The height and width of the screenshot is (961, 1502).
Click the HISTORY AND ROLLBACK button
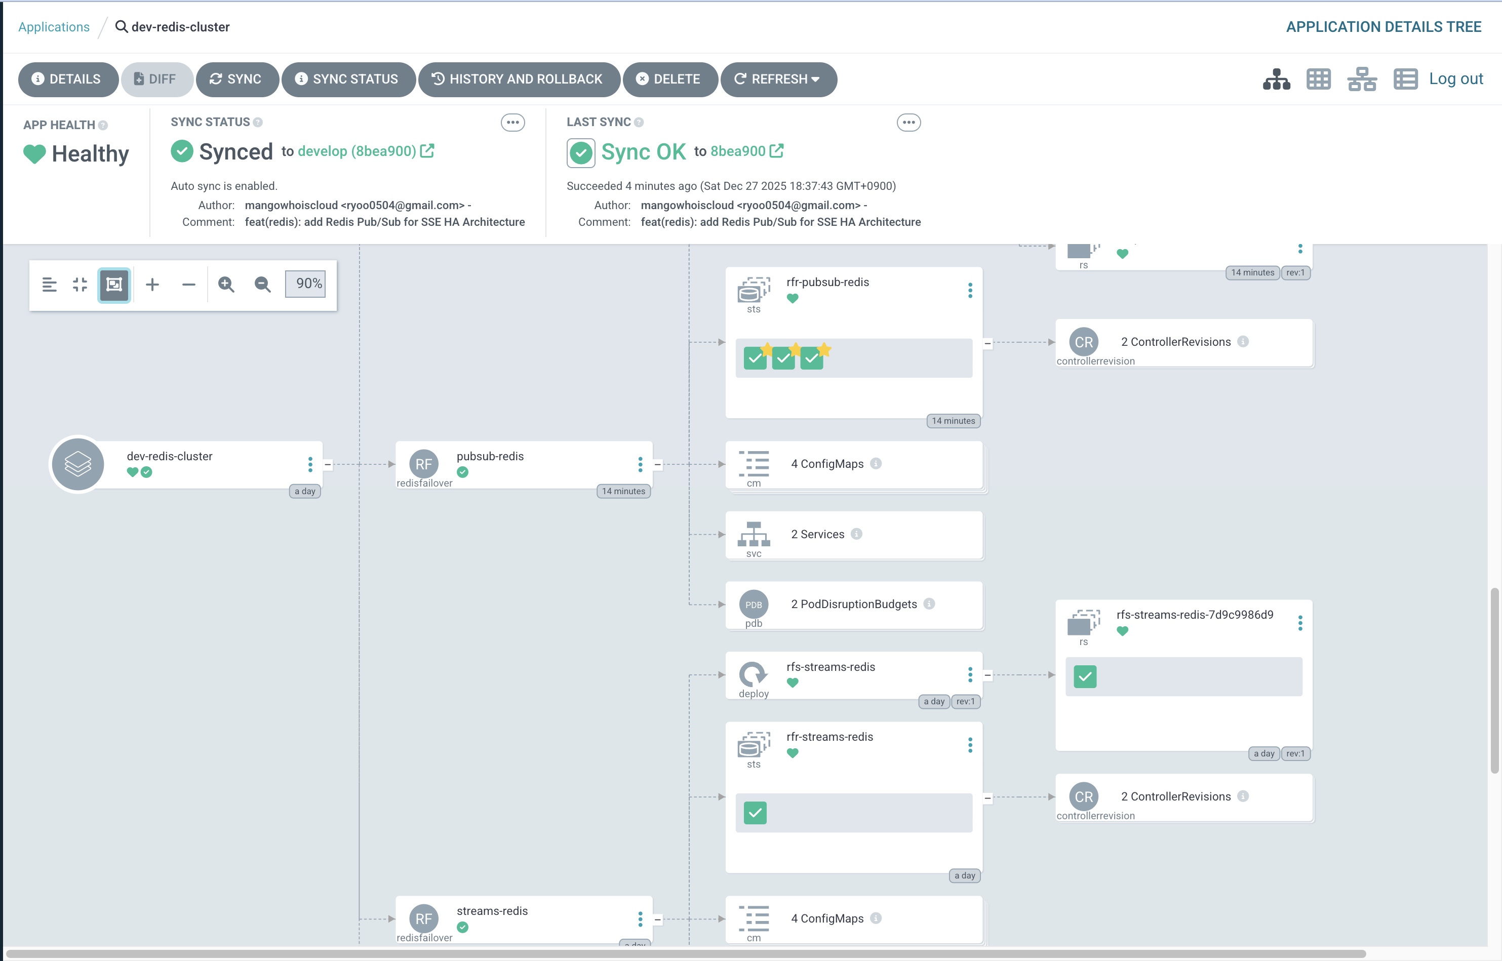coord(519,79)
